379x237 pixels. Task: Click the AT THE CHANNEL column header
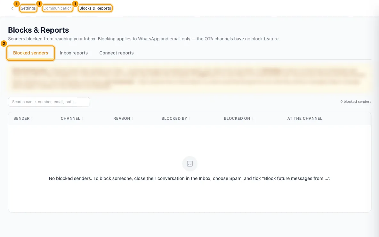[x=304, y=118]
